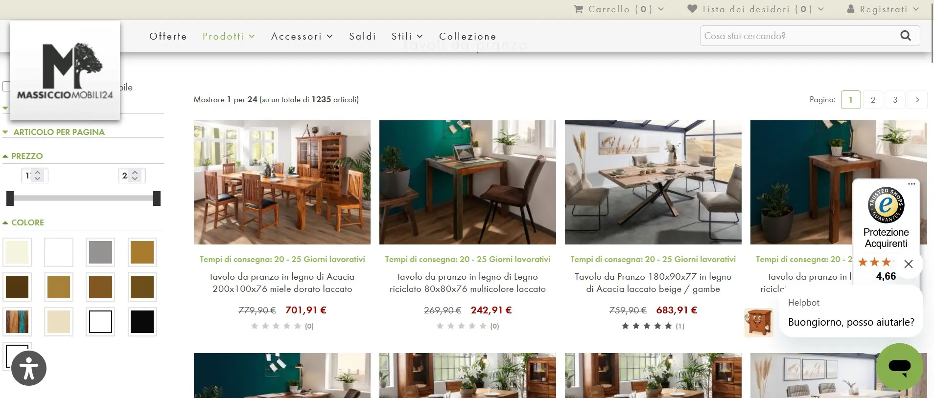Open the Registrati account dropdown
Viewport: 934px width, 398px height.
[x=883, y=9]
